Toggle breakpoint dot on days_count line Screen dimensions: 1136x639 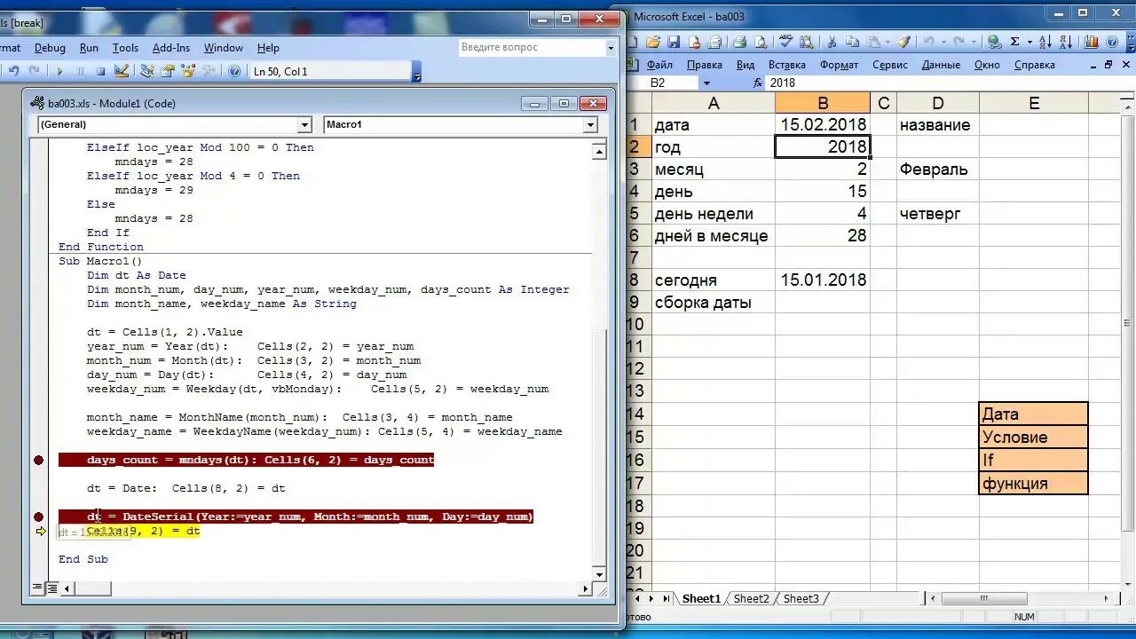pos(38,460)
